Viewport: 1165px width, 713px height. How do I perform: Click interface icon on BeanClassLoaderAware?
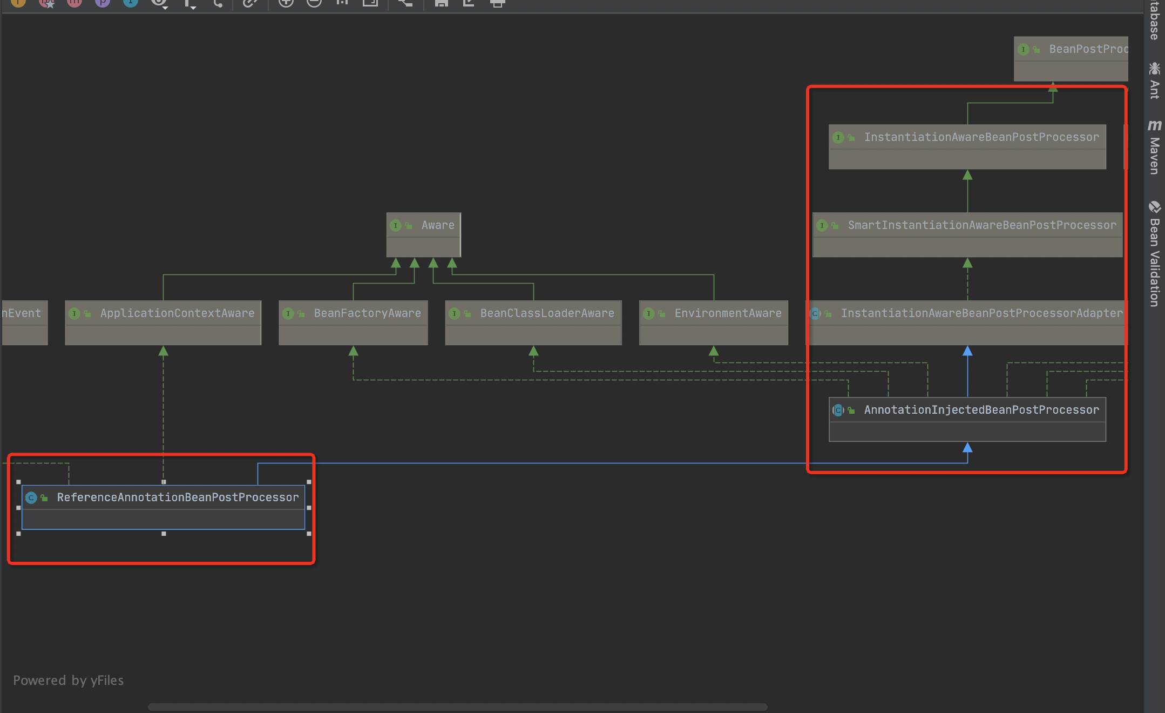tap(455, 313)
